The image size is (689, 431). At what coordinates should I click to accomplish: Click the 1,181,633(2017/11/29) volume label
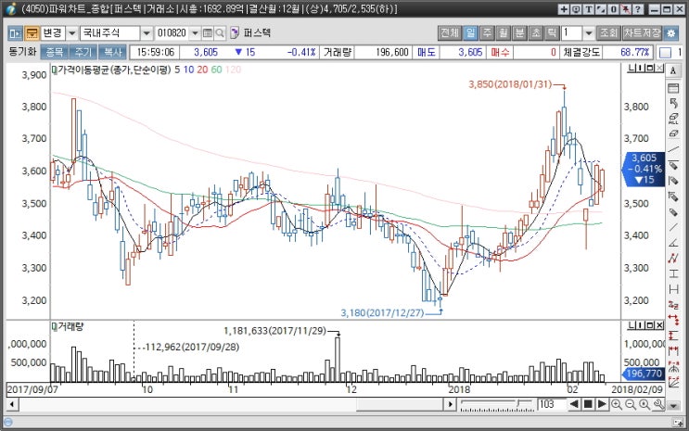pyautogui.click(x=275, y=330)
